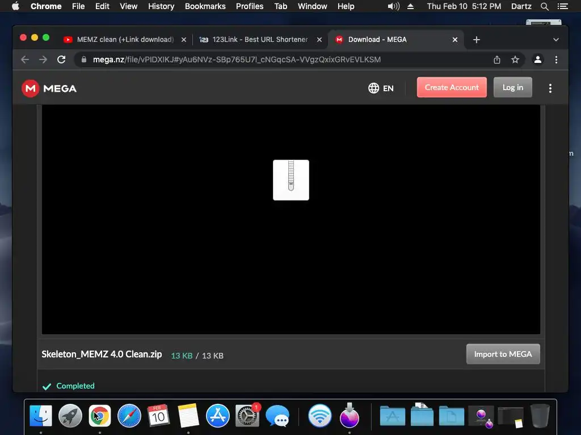Open the View menu

pyautogui.click(x=129, y=6)
